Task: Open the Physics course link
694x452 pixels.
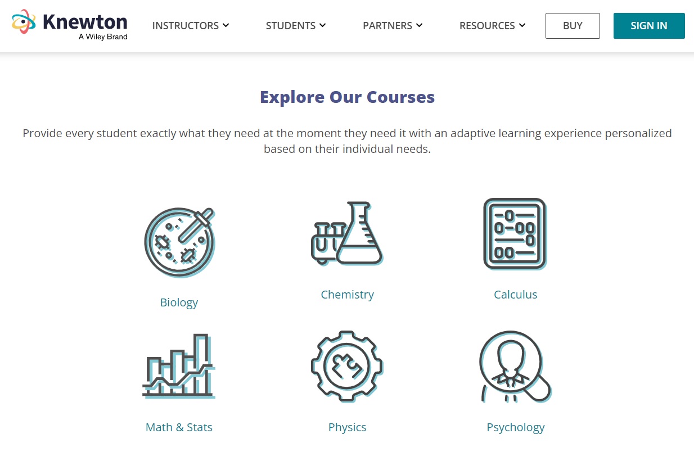Action: [x=347, y=427]
